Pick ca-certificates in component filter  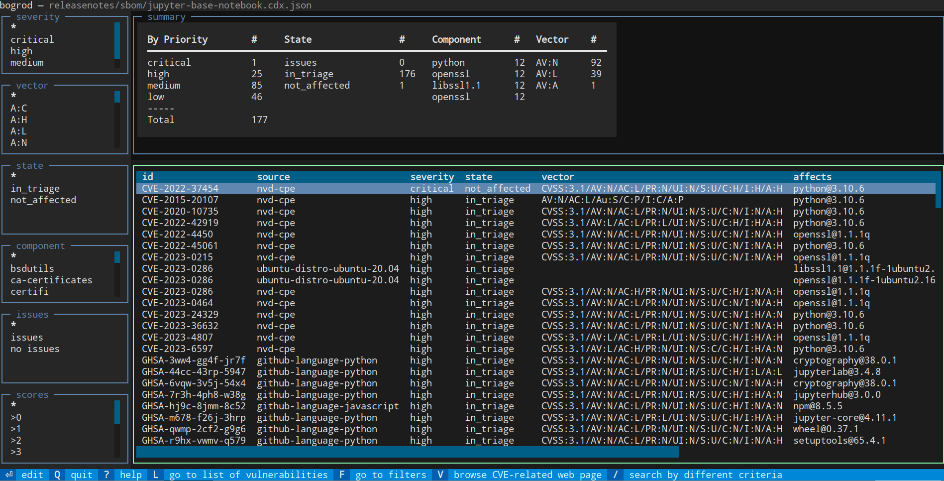tap(51, 280)
